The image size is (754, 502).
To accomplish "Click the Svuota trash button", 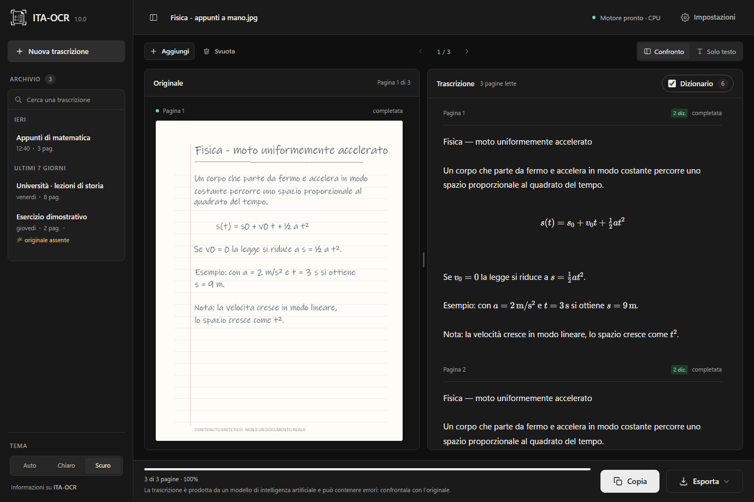I will click(x=219, y=51).
